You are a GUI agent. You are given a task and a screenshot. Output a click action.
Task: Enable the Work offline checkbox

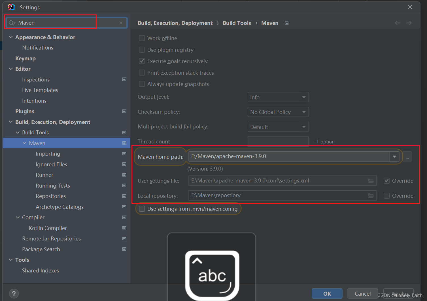tap(142, 38)
